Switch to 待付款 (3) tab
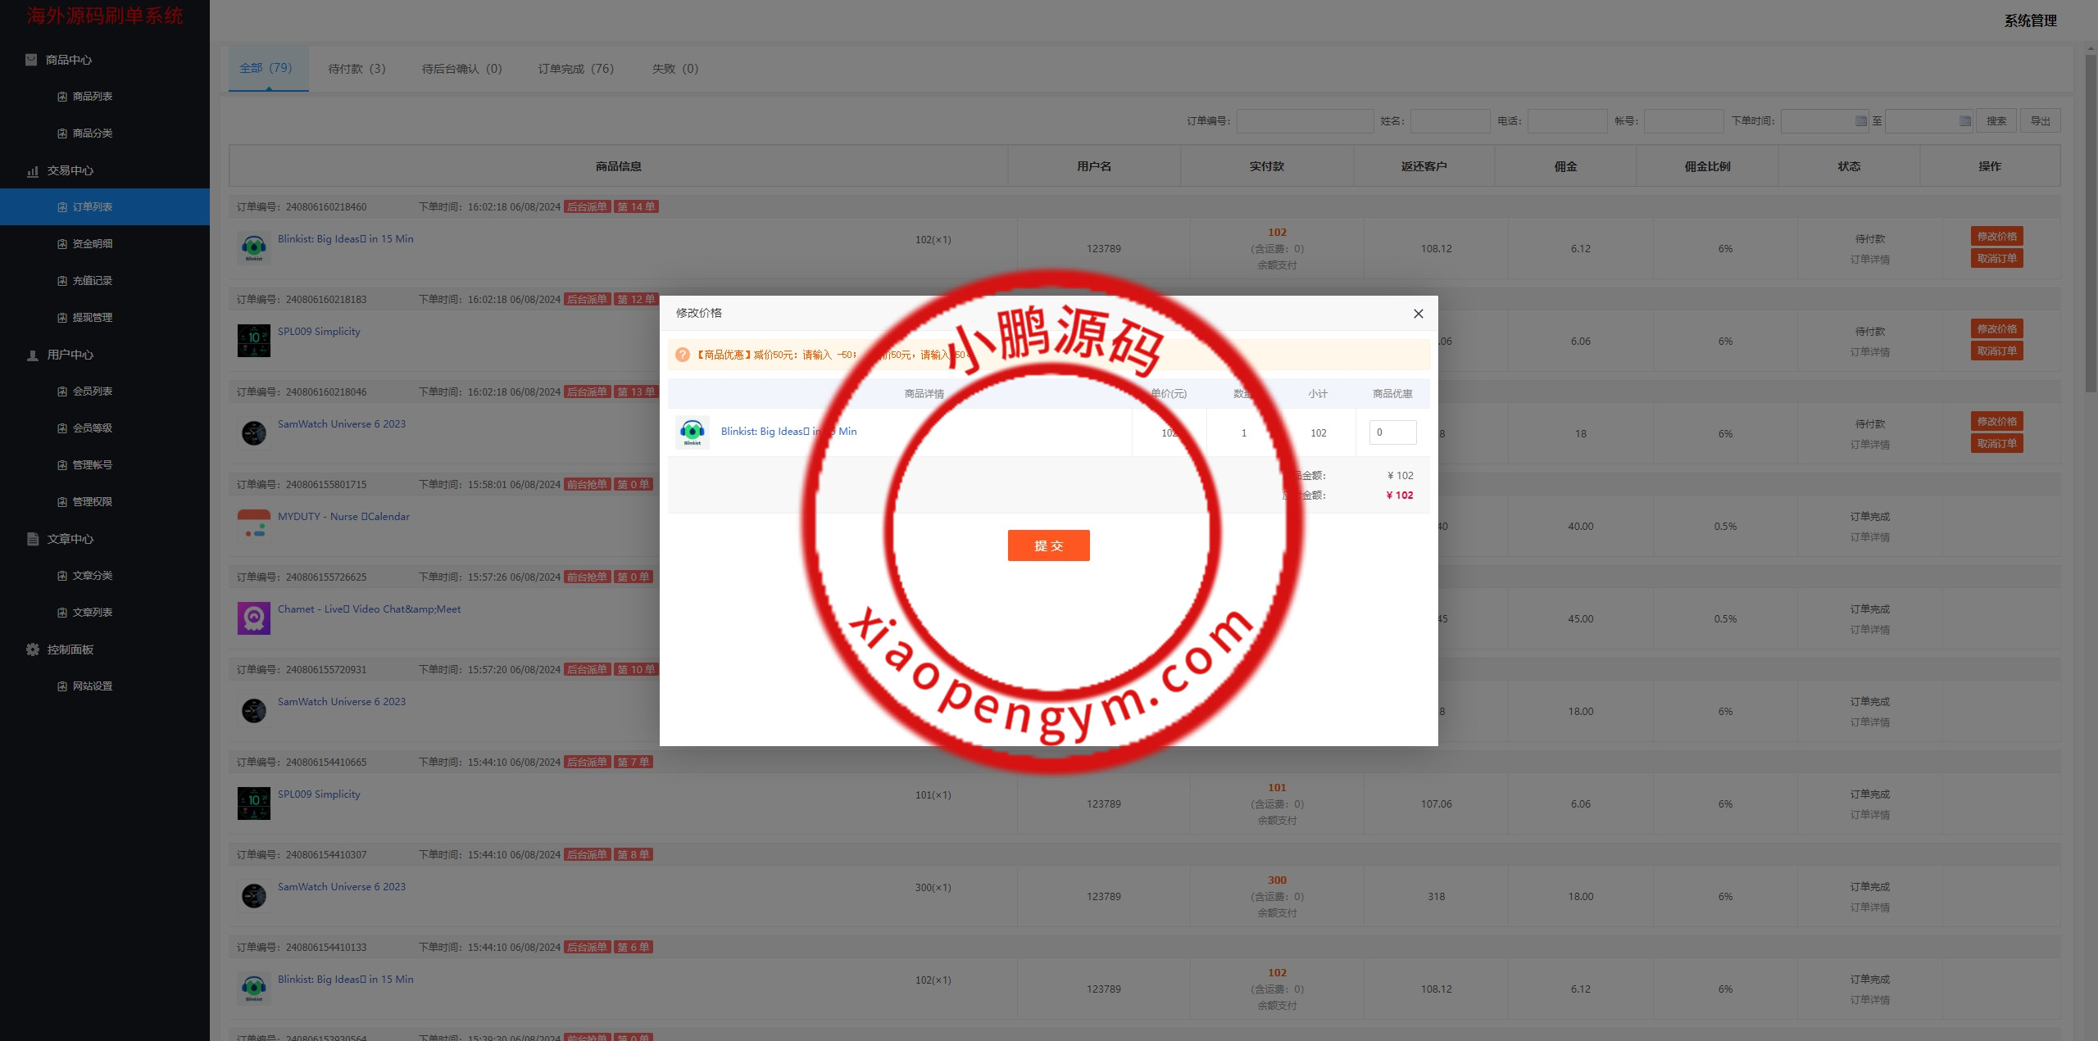Viewport: 2098px width, 1041px height. coord(356,69)
